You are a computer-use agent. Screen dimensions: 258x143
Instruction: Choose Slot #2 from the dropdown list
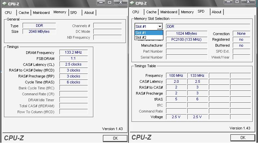click(x=149, y=37)
